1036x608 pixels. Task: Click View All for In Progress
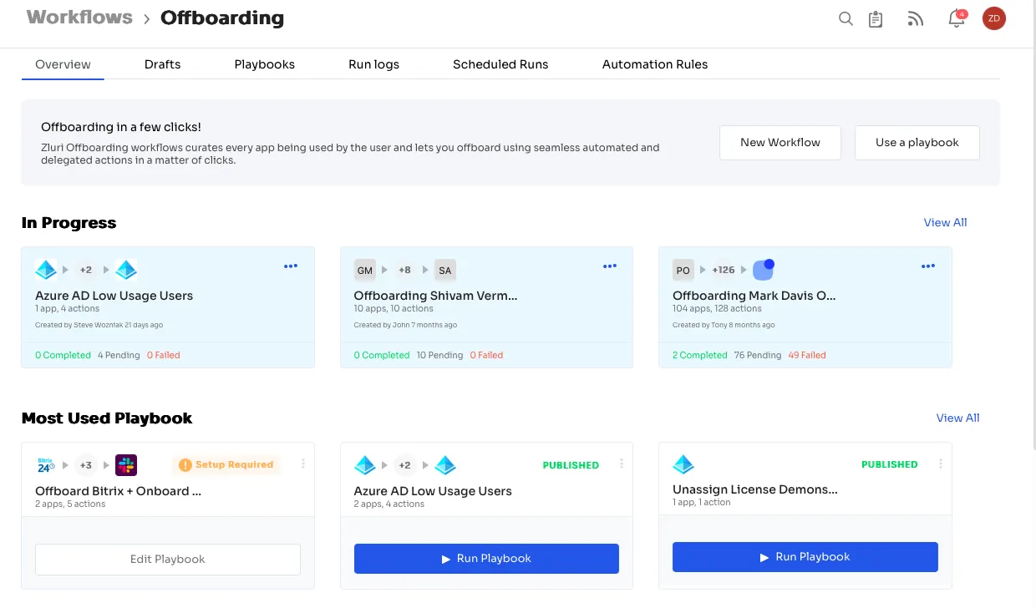click(x=945, y=222)
